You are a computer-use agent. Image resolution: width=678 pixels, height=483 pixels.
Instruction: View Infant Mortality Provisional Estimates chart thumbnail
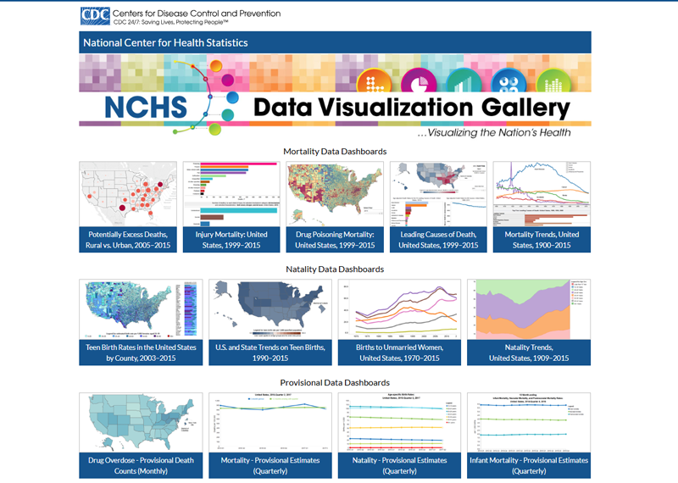tap(529, 423)
